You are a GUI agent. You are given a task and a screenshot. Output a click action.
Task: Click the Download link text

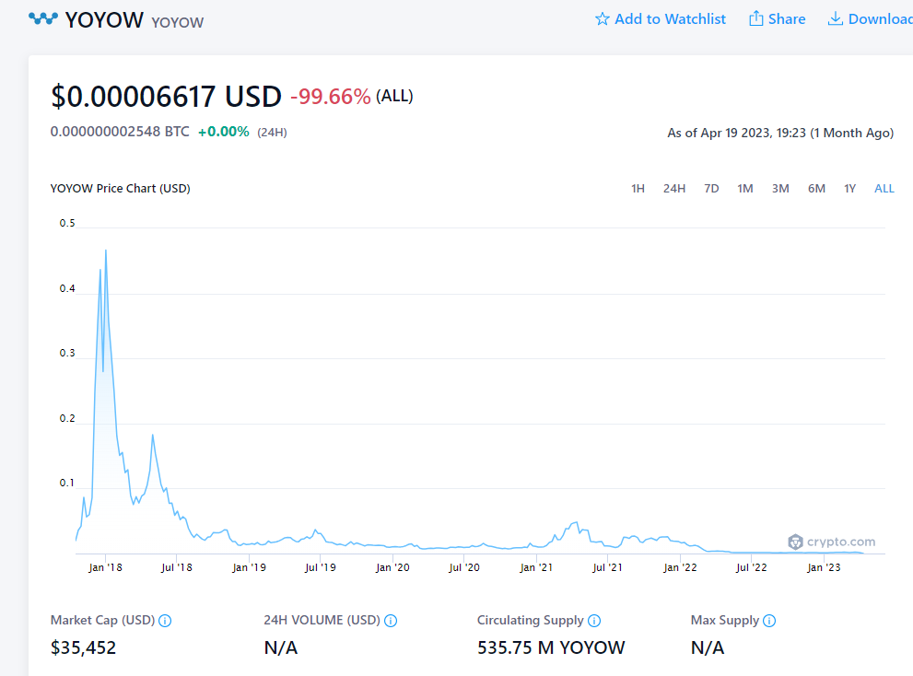[x=881, y=19]
